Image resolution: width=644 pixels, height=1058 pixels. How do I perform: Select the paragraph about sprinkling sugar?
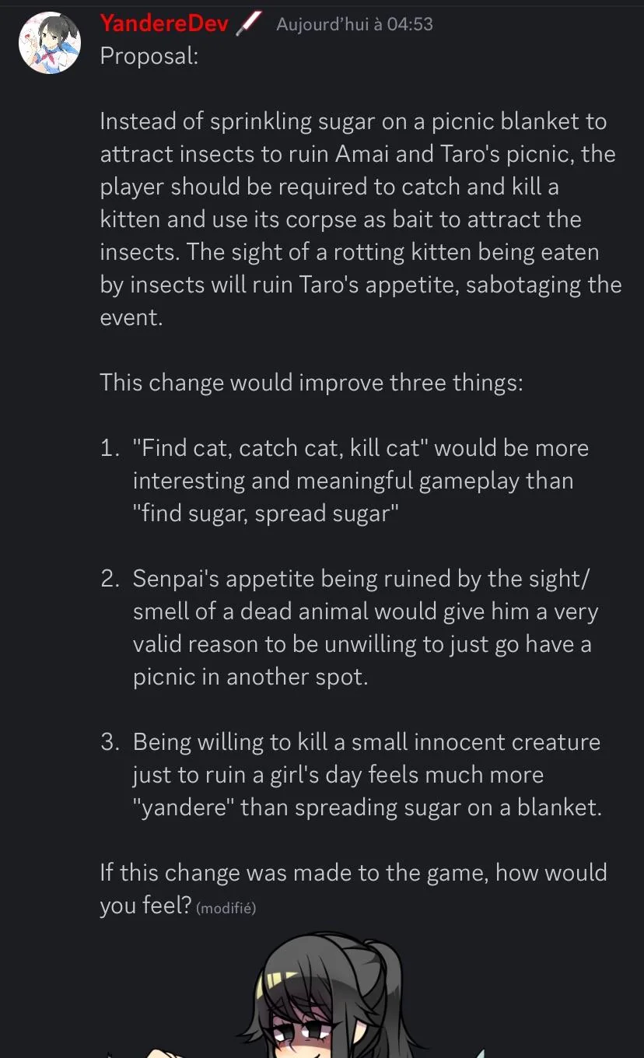[358, 219]
